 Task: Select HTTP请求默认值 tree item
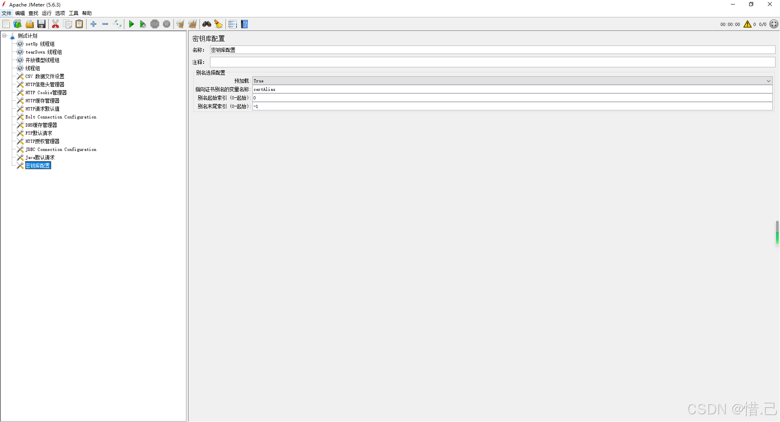[x=42, y=109]
